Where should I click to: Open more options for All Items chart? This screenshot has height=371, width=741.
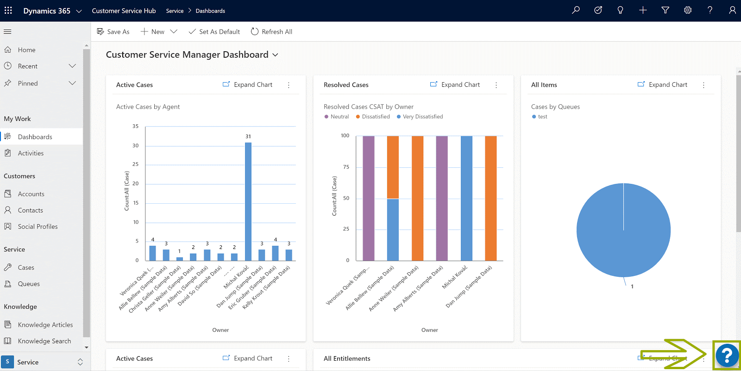(703, 85)
